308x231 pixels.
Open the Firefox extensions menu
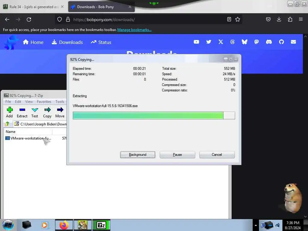(290, 19)
